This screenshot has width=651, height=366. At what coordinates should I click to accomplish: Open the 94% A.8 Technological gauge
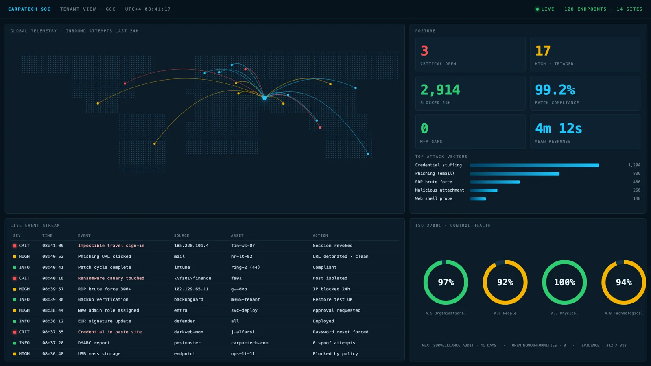tap(624, 282)
